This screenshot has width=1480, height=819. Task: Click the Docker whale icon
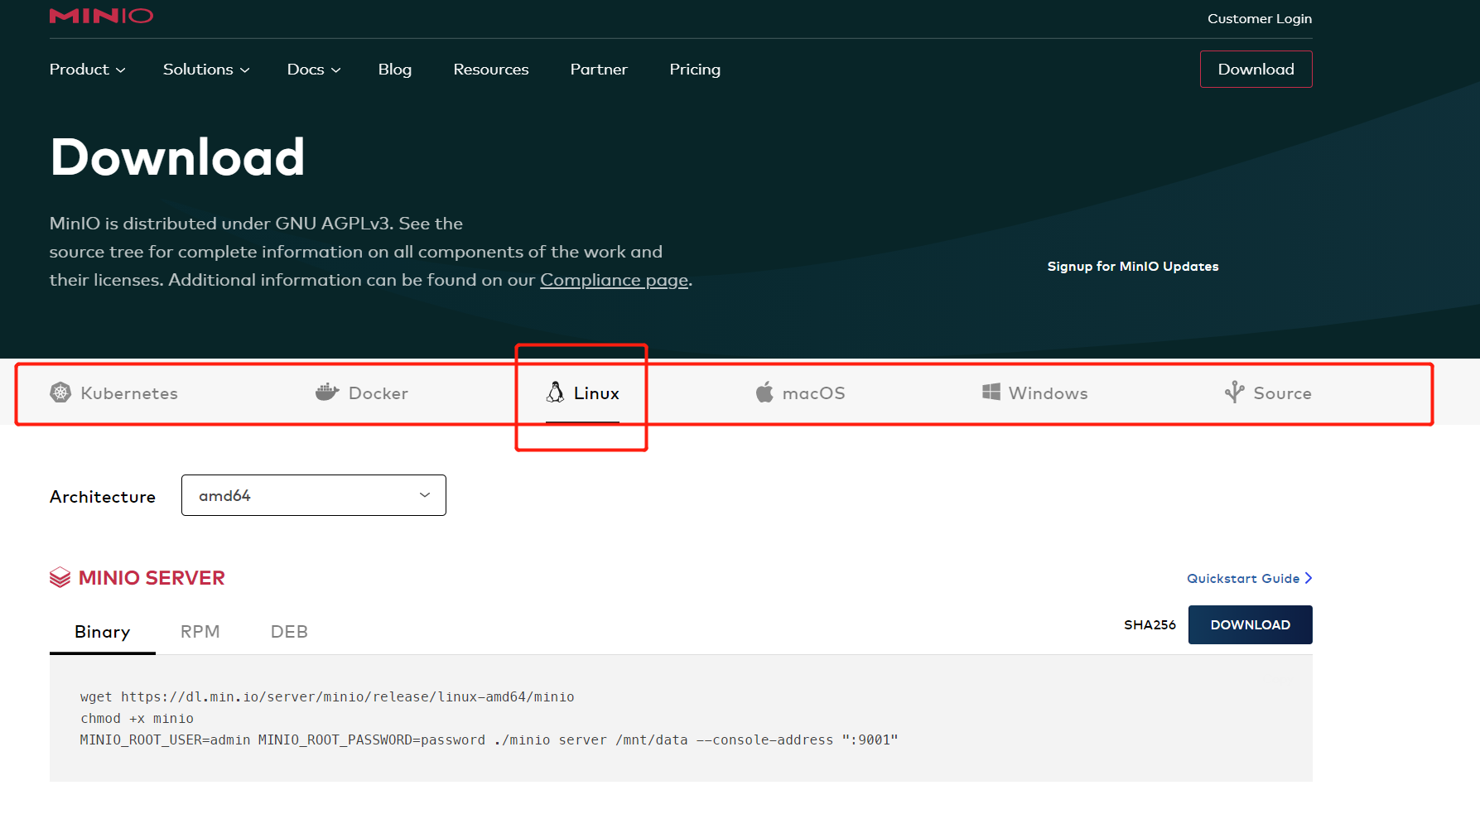(327, 393)
